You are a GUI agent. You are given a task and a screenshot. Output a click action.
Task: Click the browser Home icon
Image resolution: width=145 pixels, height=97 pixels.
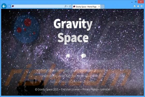click(x=135, y=6)
